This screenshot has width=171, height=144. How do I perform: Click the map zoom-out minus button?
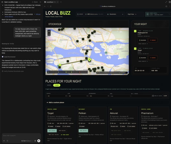[49, 34]
